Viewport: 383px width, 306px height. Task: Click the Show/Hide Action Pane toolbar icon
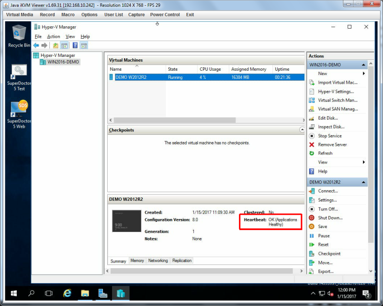coord(84,45)
